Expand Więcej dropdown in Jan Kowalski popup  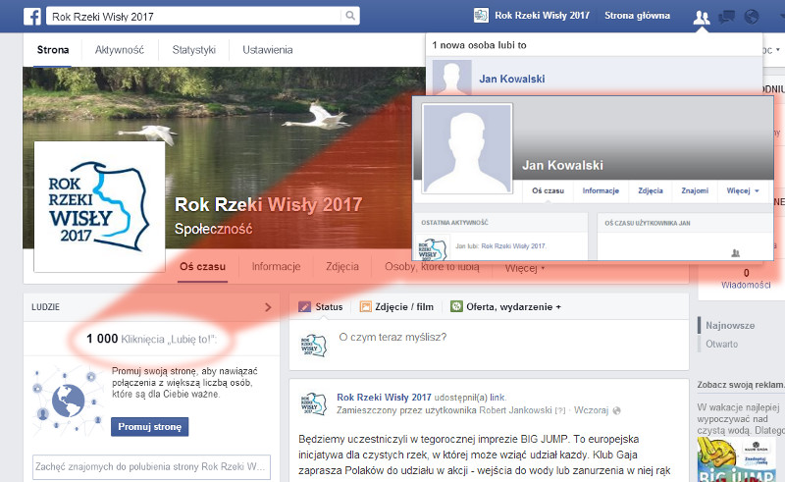[x=743, y=190]
